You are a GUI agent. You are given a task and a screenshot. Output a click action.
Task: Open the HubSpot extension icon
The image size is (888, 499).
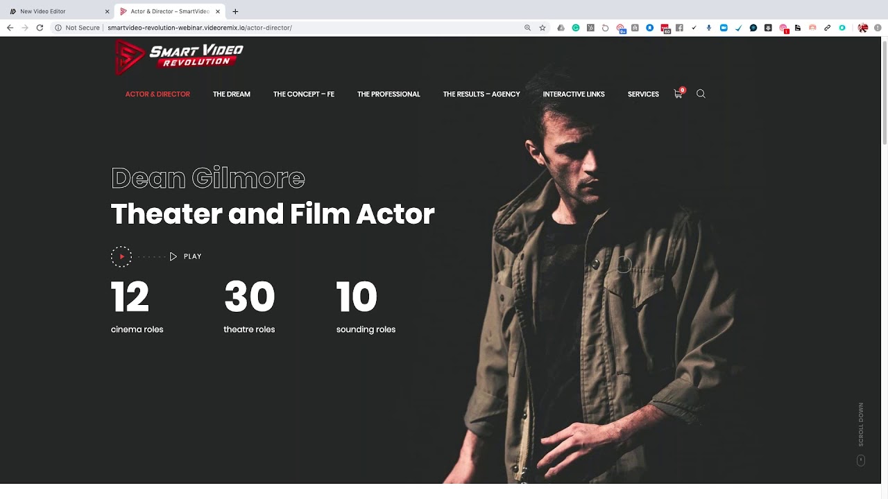[590, 28]
